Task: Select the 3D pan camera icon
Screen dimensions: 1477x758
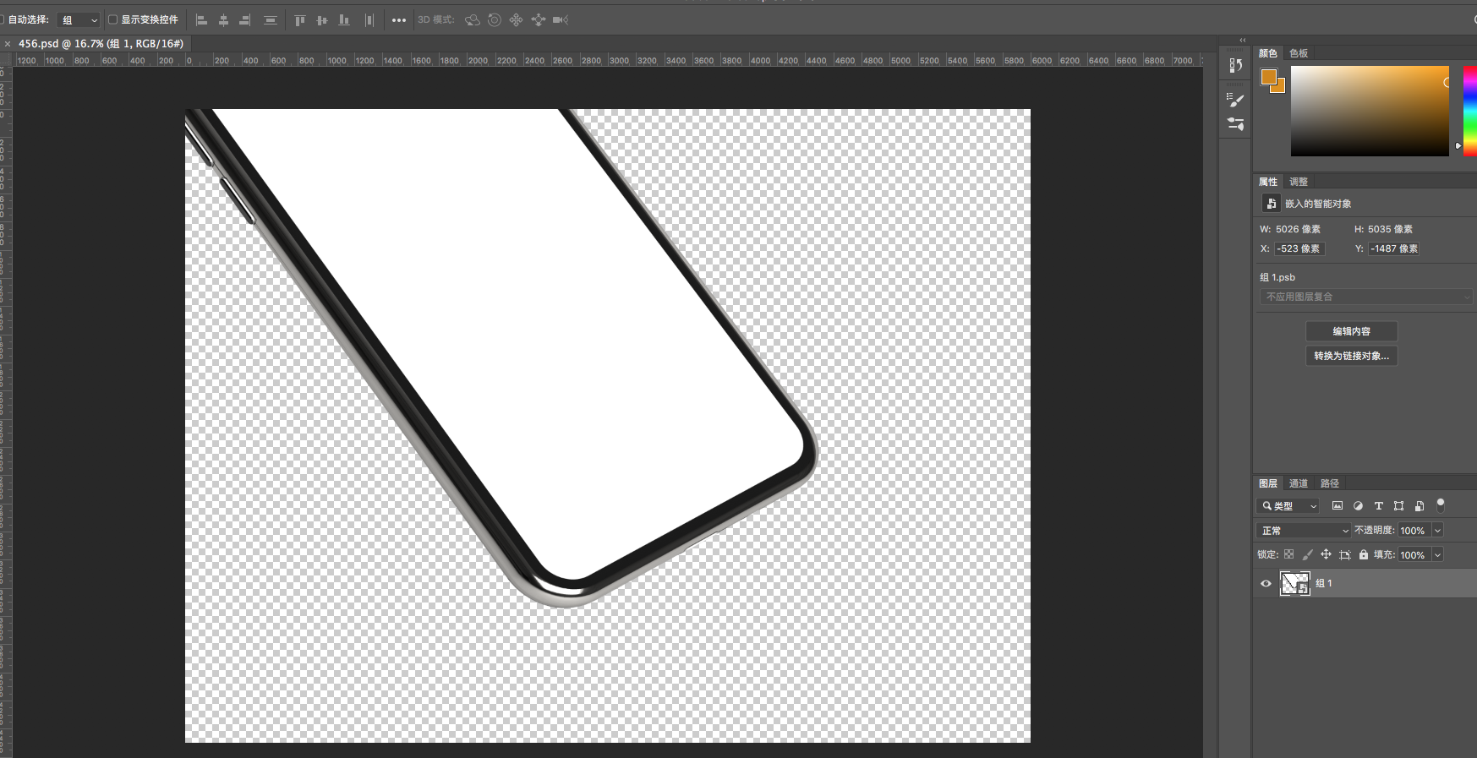Action: [516, 19]
